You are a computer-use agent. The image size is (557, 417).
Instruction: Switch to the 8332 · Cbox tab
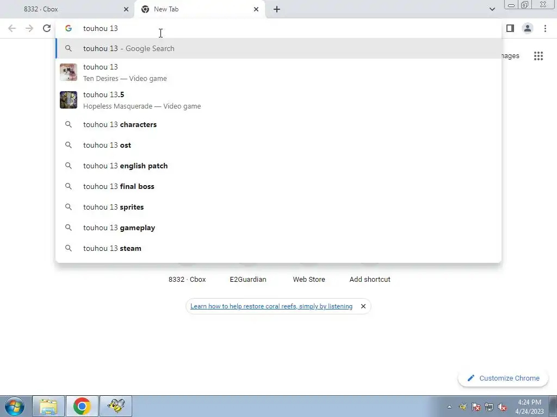[x=67, y=9]
